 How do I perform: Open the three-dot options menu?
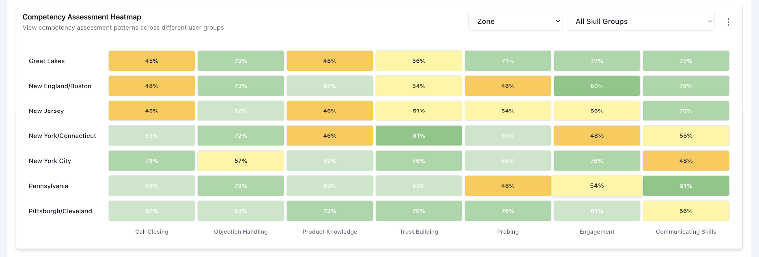click(728, 22)
